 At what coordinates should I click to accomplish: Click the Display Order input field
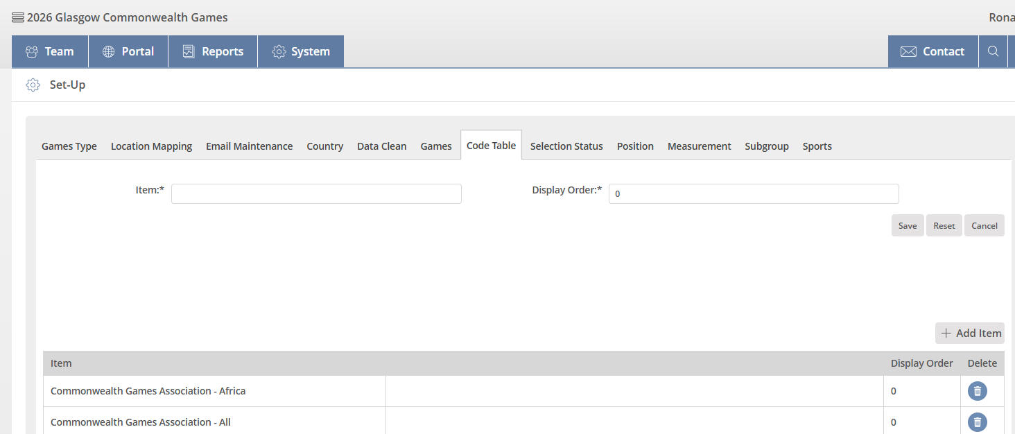(x=754, y=194)
